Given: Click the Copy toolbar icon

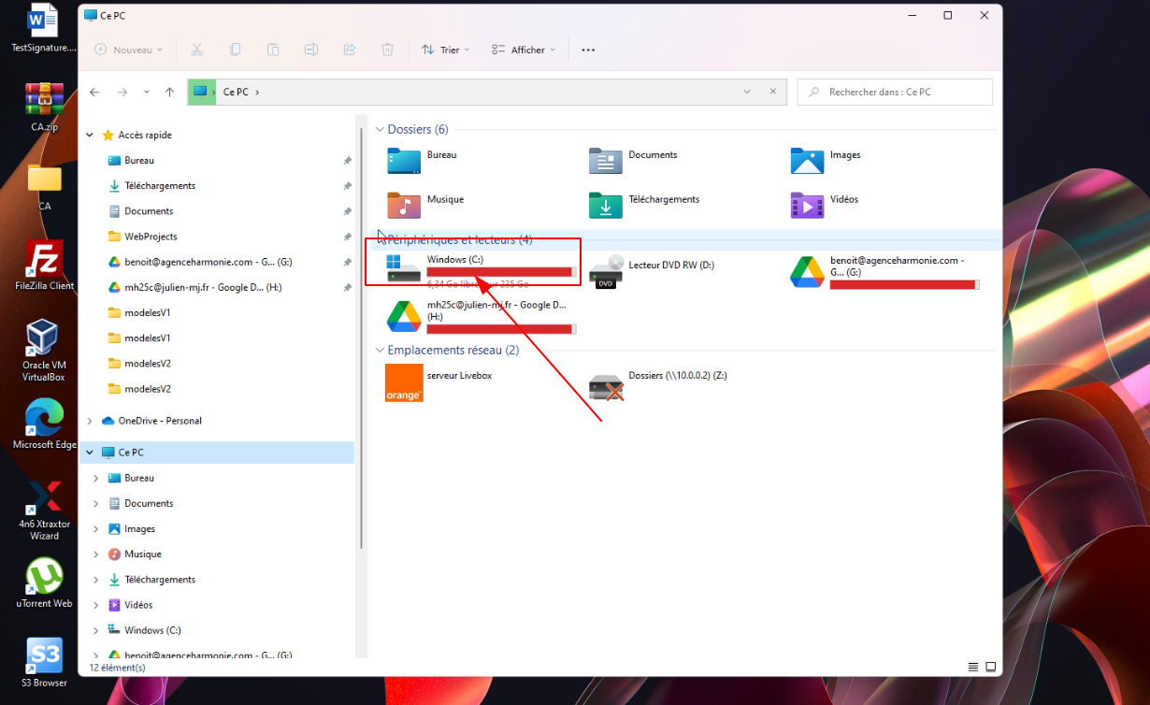Looking at the screenshot, I should point(235,50).
